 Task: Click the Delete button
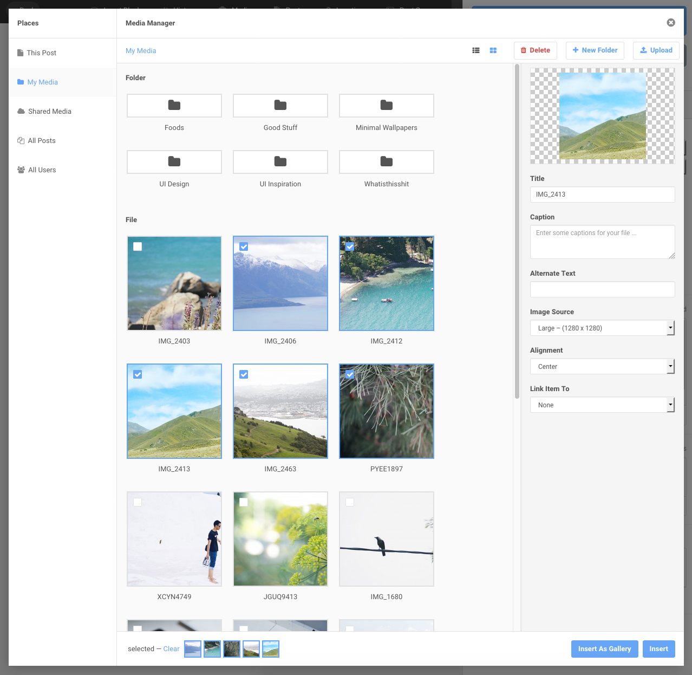536,50
